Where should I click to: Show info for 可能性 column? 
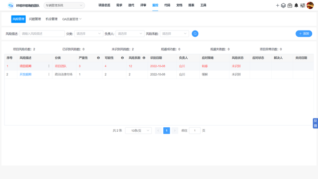122,58
